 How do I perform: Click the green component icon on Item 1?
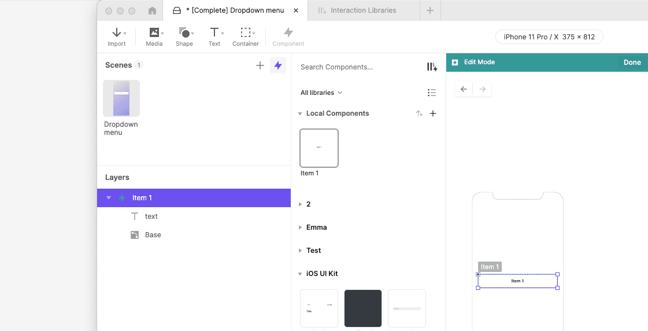[x=122, y=198]
